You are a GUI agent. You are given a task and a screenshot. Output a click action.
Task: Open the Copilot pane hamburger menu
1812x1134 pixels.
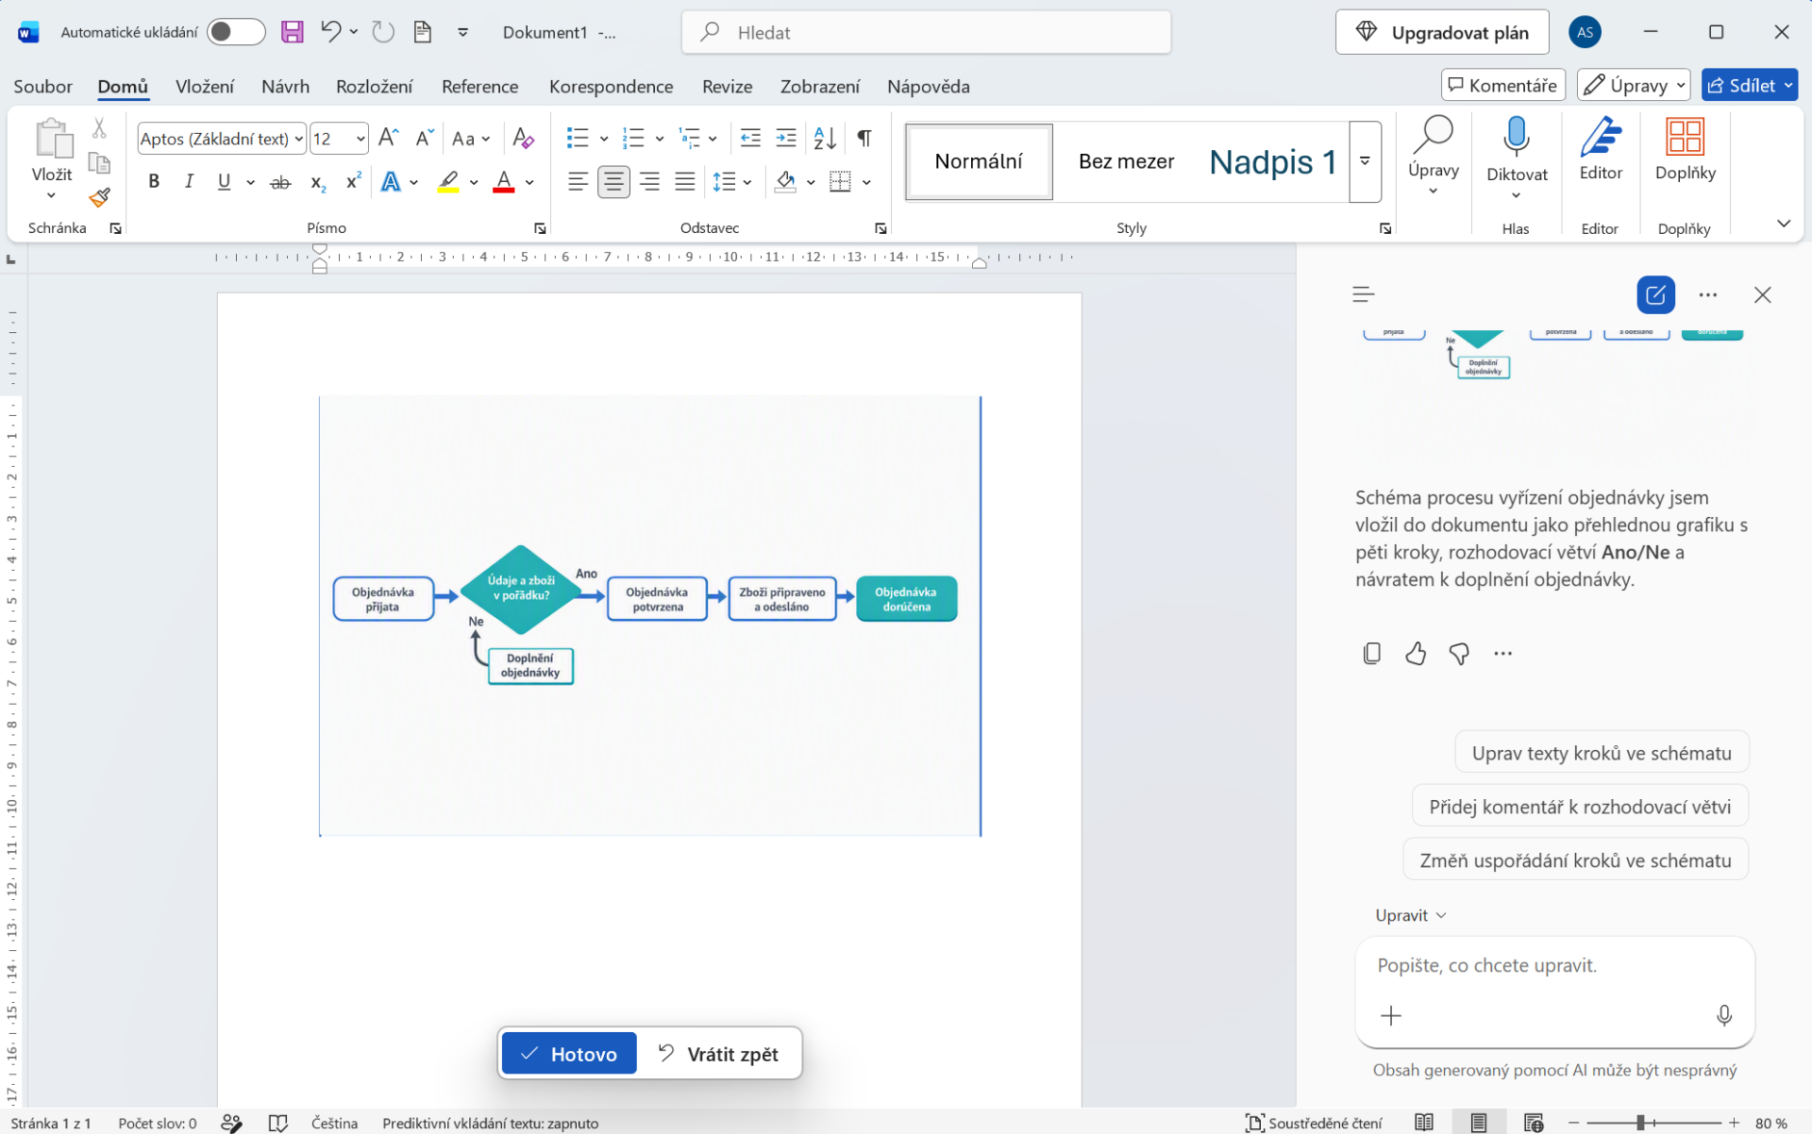(1363, 294)
